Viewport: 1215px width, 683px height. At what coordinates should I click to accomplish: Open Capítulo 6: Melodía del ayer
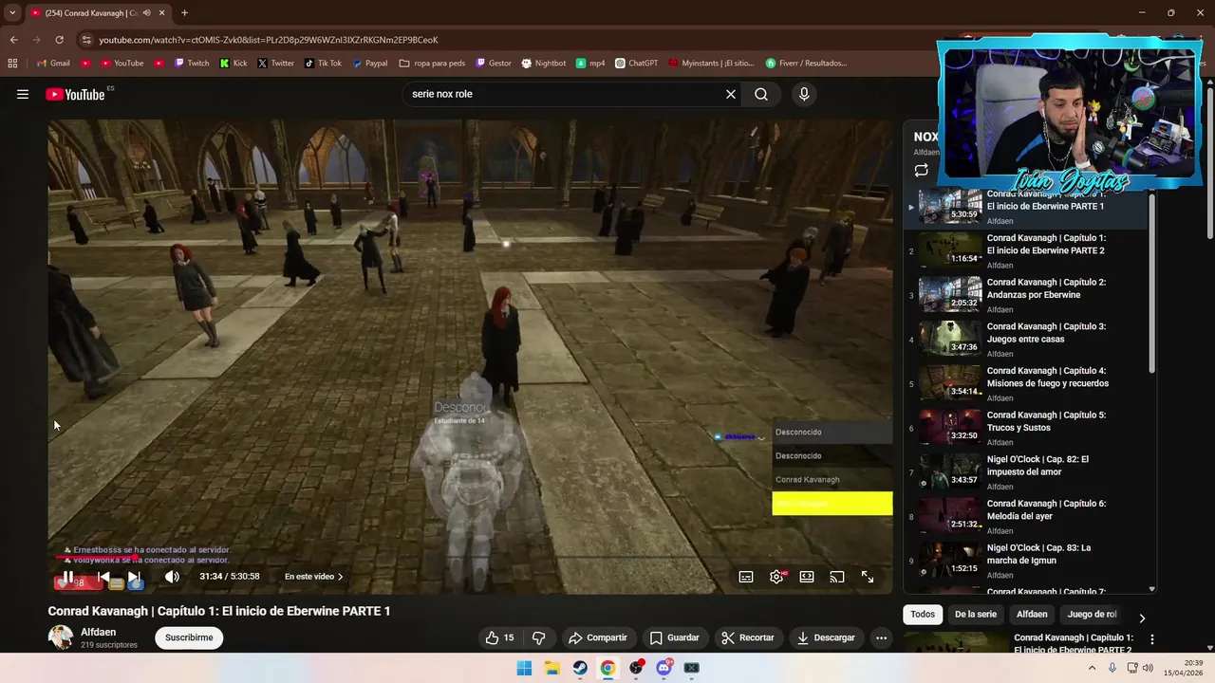click(1025, 517)
